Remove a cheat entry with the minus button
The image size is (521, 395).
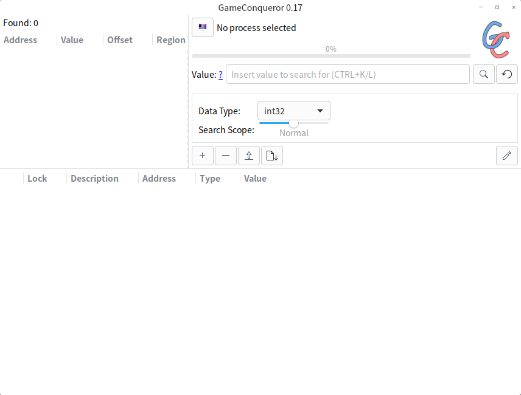[226, 156]
